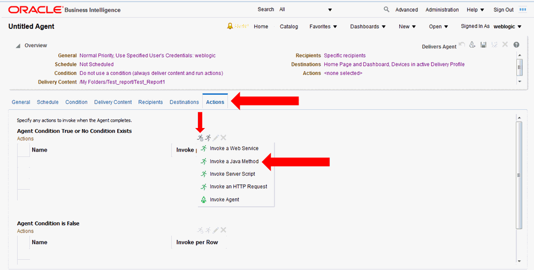This screenshot has width=534, height=270.
Task: Switch to the Recipients tab
Action: pyautogui.click(x=150, y=102)
